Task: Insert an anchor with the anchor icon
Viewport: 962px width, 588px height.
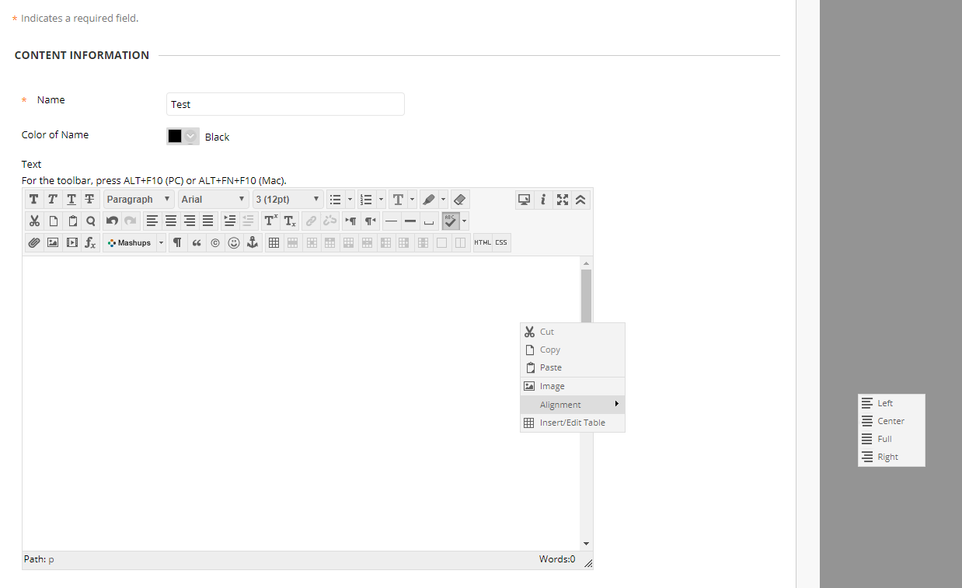Action: [252, 242]
